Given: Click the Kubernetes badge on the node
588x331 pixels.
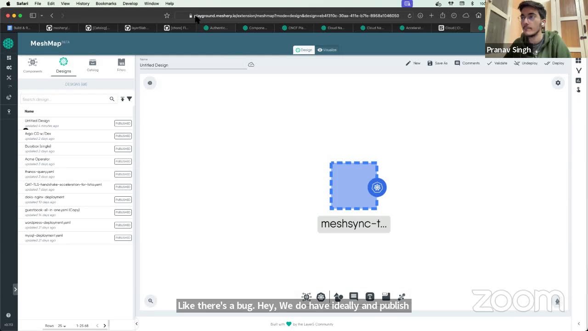Looking at the screenshot, I should (x=377, y=187).
